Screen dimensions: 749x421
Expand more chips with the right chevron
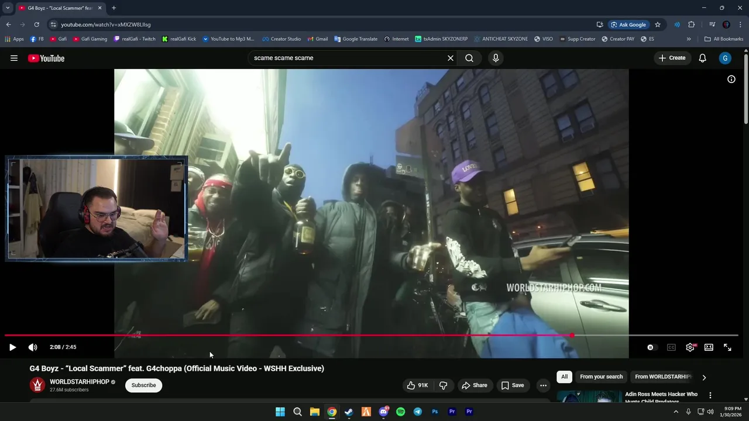point(704,377)
